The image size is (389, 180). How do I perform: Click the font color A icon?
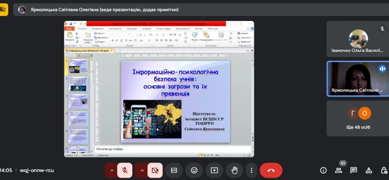pyautogui.click(x=149, y=40)
